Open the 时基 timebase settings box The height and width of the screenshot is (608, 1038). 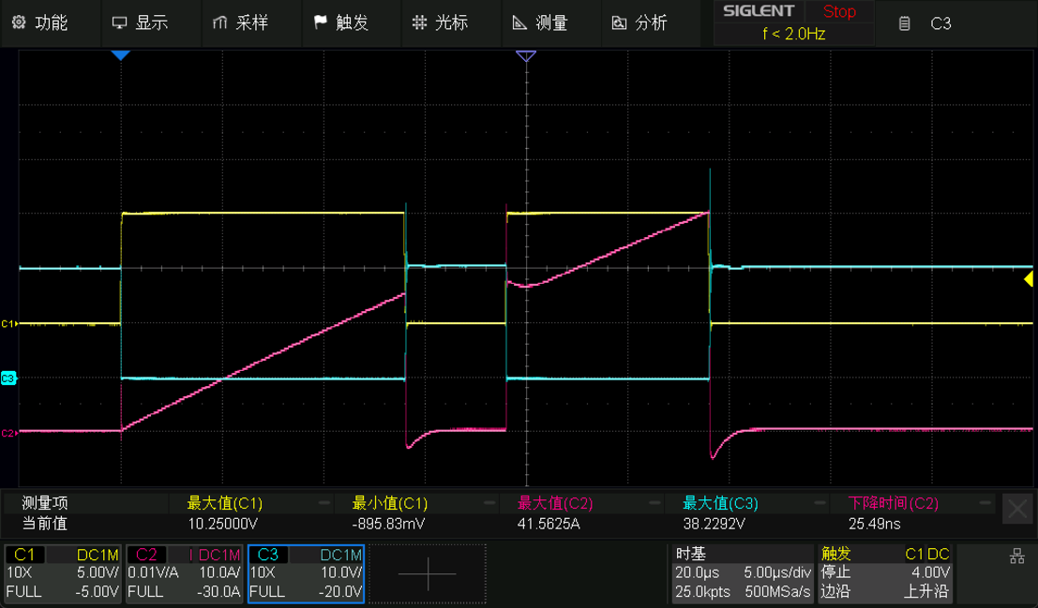(x=742, y=573)
